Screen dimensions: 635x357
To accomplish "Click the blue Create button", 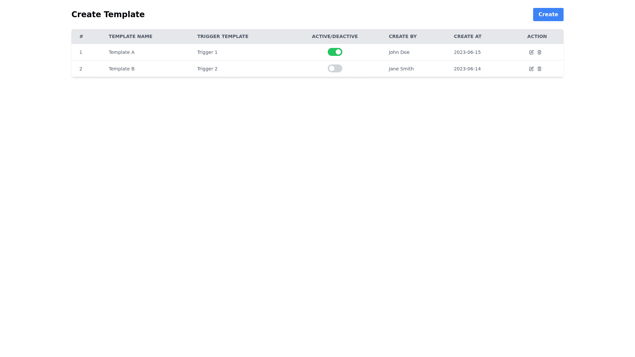I will tap(548, 15).
